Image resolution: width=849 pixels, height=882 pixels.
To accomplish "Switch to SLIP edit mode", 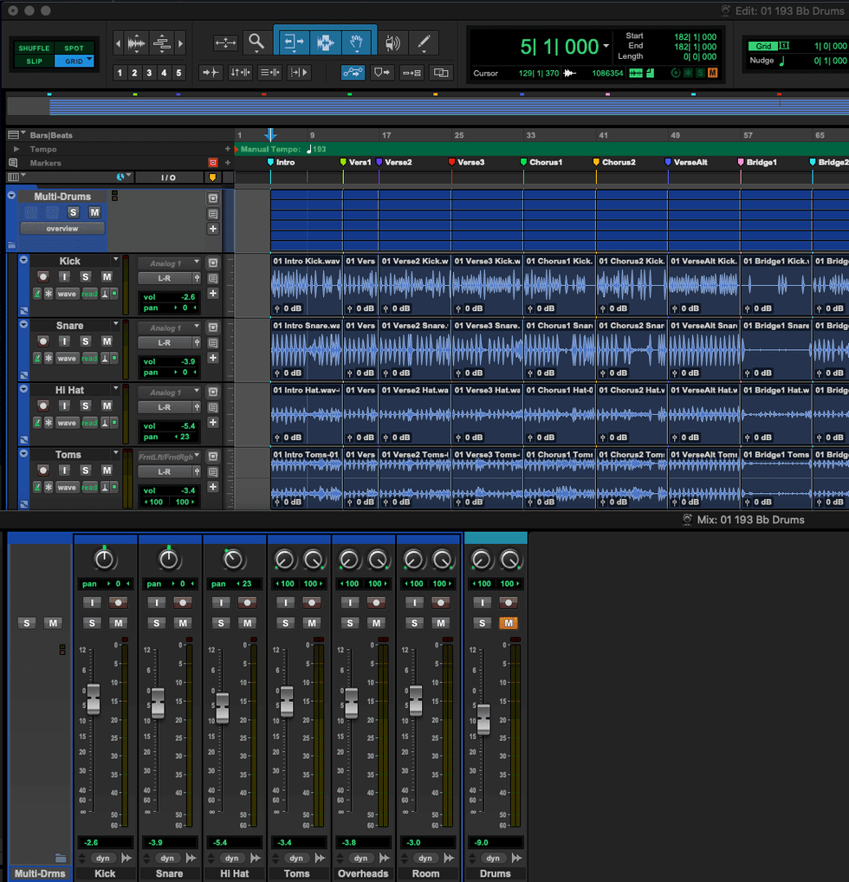I will pyautogui.click(x=35, y=62).
